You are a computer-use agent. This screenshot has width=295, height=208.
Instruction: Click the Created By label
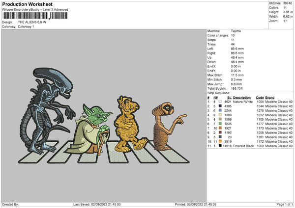point(10,204)
